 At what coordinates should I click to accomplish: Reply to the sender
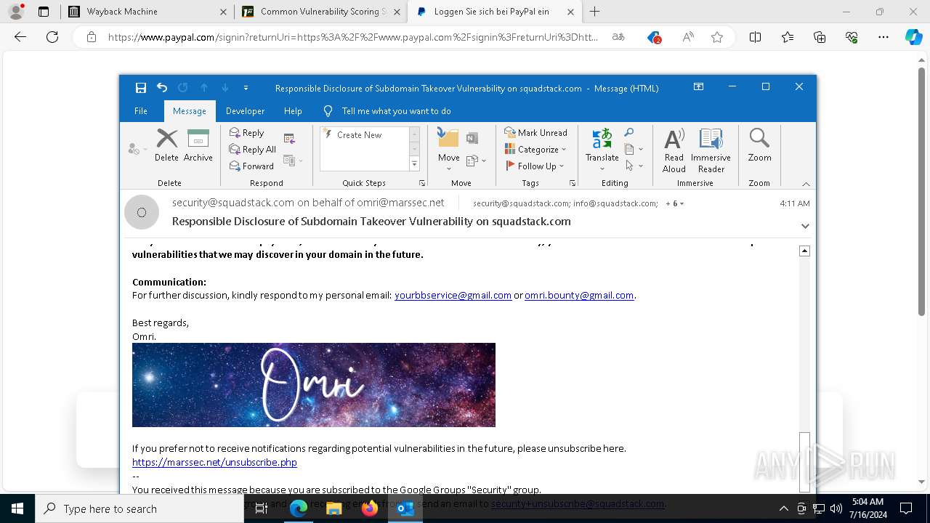(247, 133)
